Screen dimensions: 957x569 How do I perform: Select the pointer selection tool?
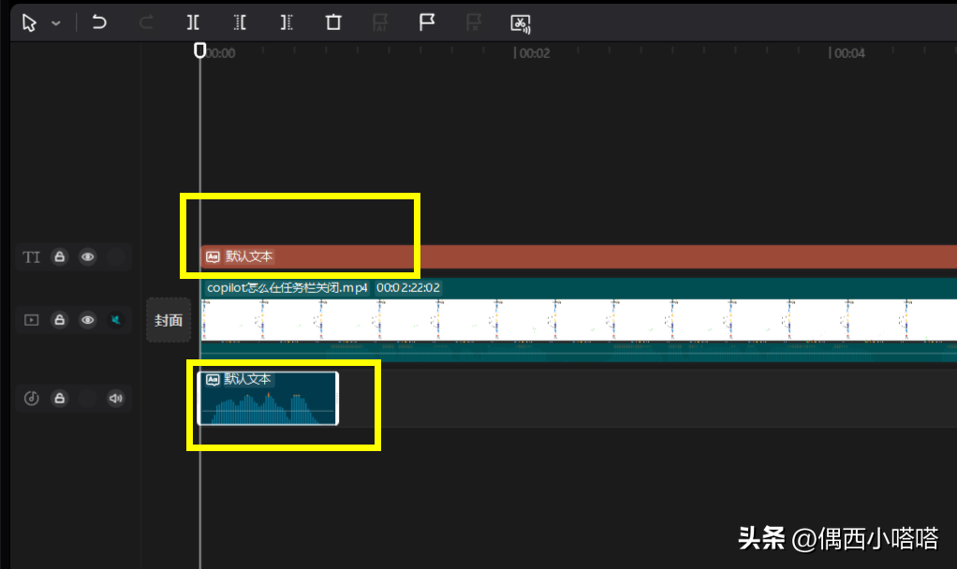pyautogui.click(x=29, y=23)
